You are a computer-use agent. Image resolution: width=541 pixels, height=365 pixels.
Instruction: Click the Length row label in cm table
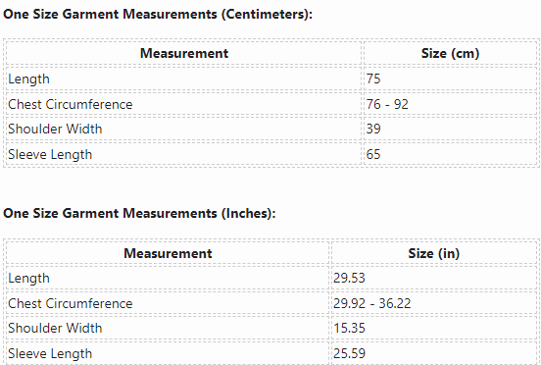click(x=28, y=78)
